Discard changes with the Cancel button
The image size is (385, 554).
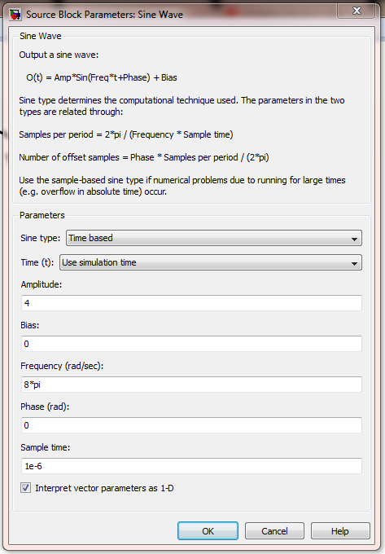point(274,531)
